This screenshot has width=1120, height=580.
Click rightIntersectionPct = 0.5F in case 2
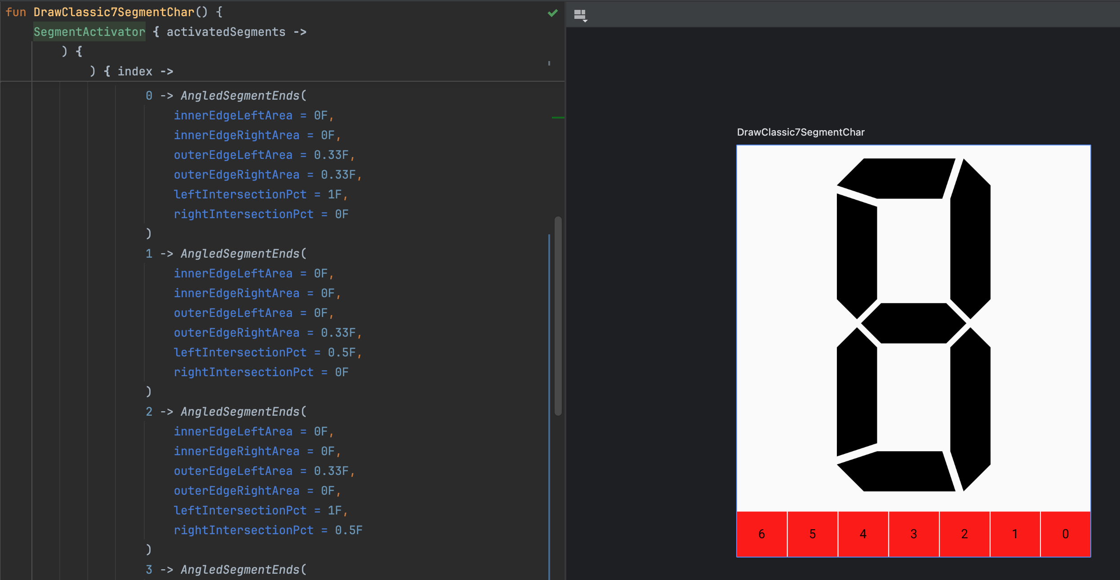pyautogui.click(x=268, y=530)
